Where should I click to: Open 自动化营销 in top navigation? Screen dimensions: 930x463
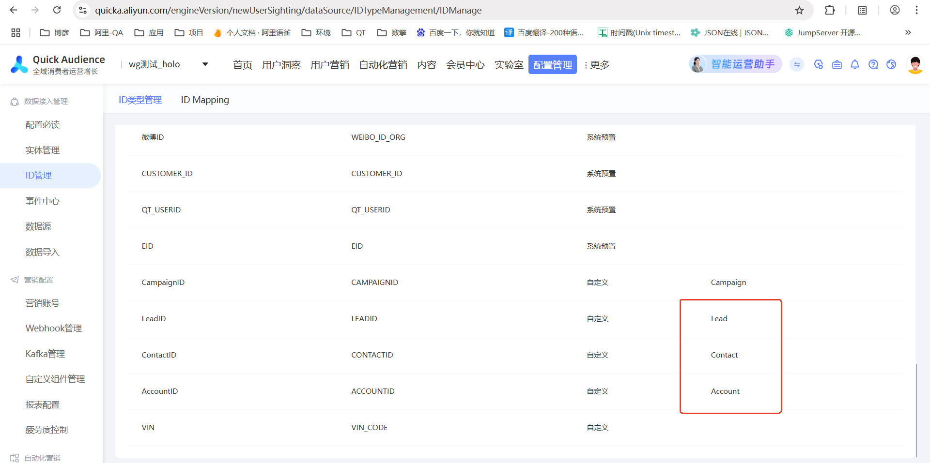[x=383, y=65]
